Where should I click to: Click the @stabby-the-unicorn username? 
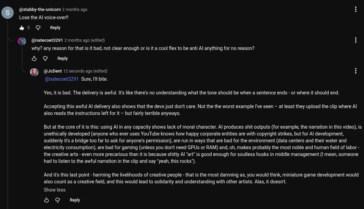(40, 10)
